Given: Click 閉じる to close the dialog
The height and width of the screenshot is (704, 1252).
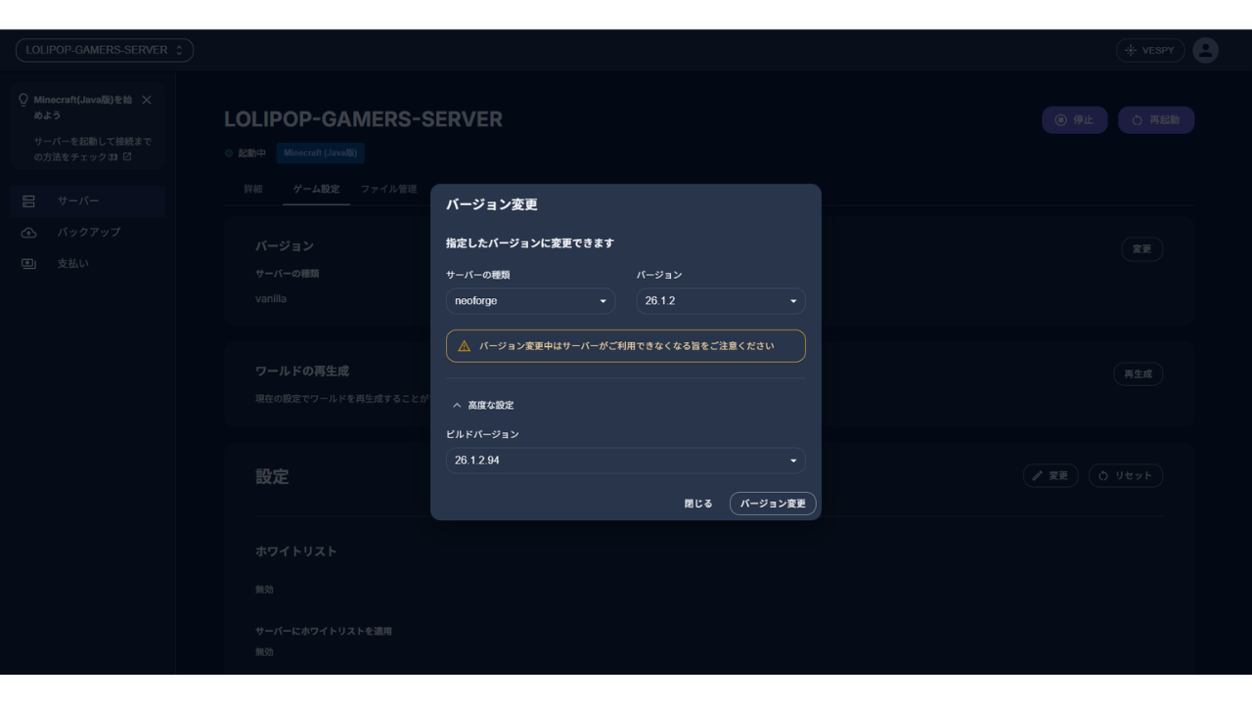Looking at the screenshot, I should [x=698, y=504].
